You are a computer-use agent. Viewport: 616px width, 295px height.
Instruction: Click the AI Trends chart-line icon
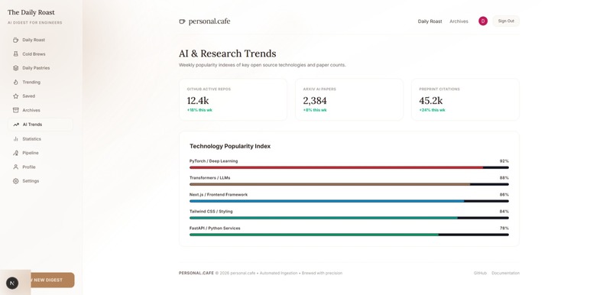tap(16, 125)
